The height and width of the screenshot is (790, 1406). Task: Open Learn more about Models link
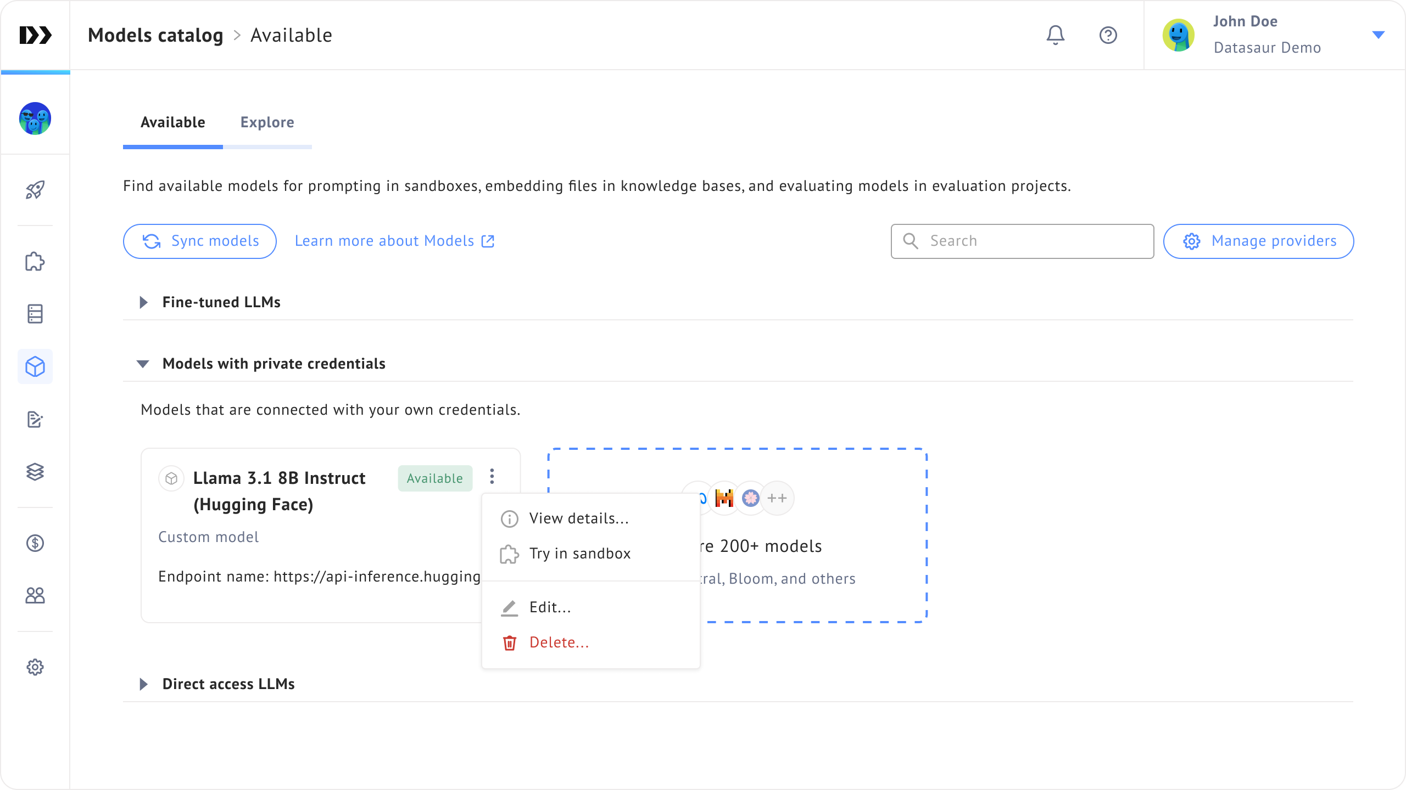point(394,241)
